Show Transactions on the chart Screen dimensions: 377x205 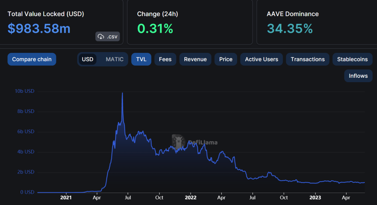pos(307,59)
